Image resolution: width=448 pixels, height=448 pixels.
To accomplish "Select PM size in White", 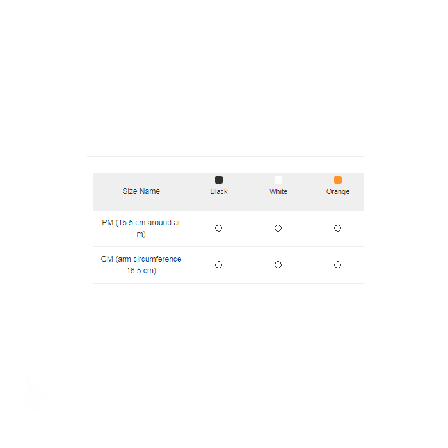I will pyautogui.click(x=278, y=228).
